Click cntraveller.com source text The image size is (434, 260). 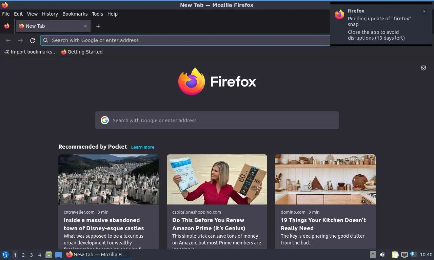(x=79, y=212)
